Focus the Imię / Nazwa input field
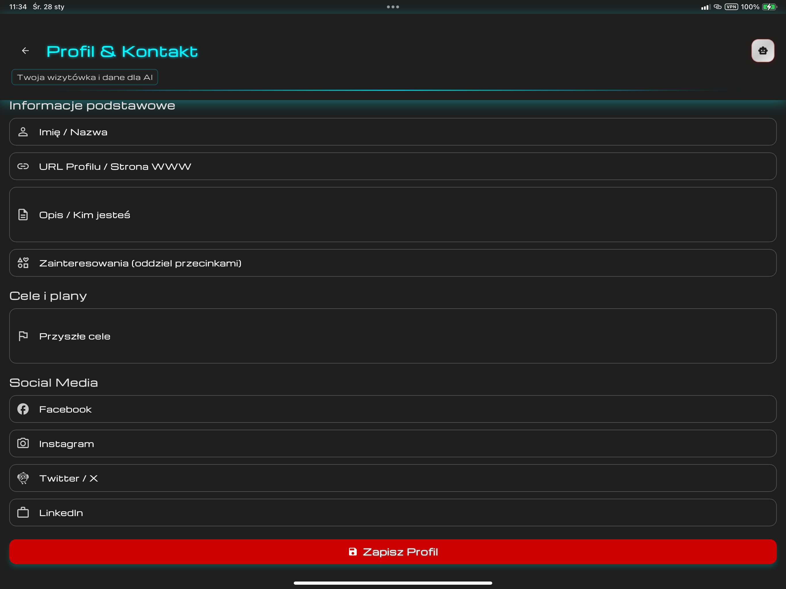Viewport: 786px width, 589px height. (393, 132)
